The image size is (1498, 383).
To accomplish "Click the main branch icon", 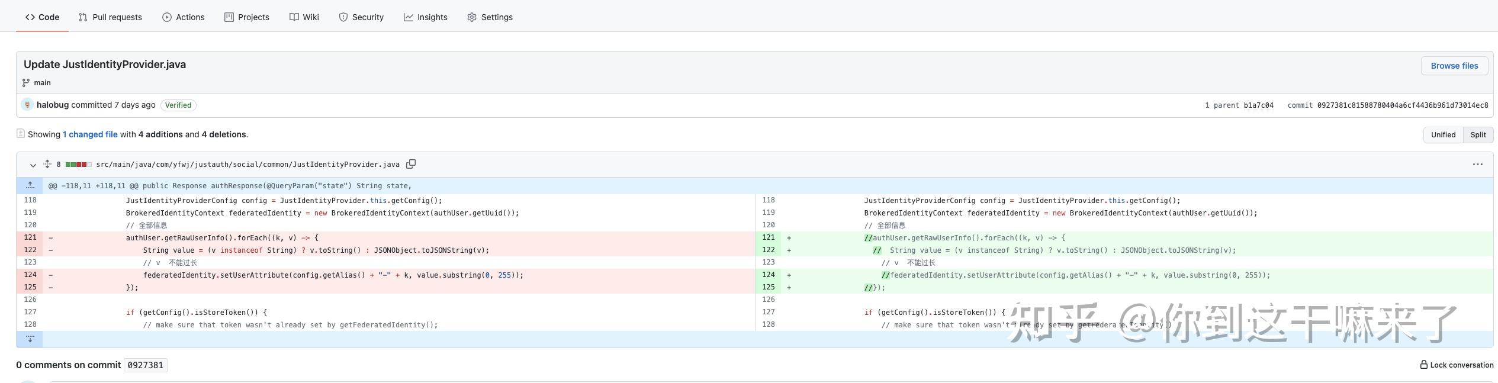I will 26,83.
